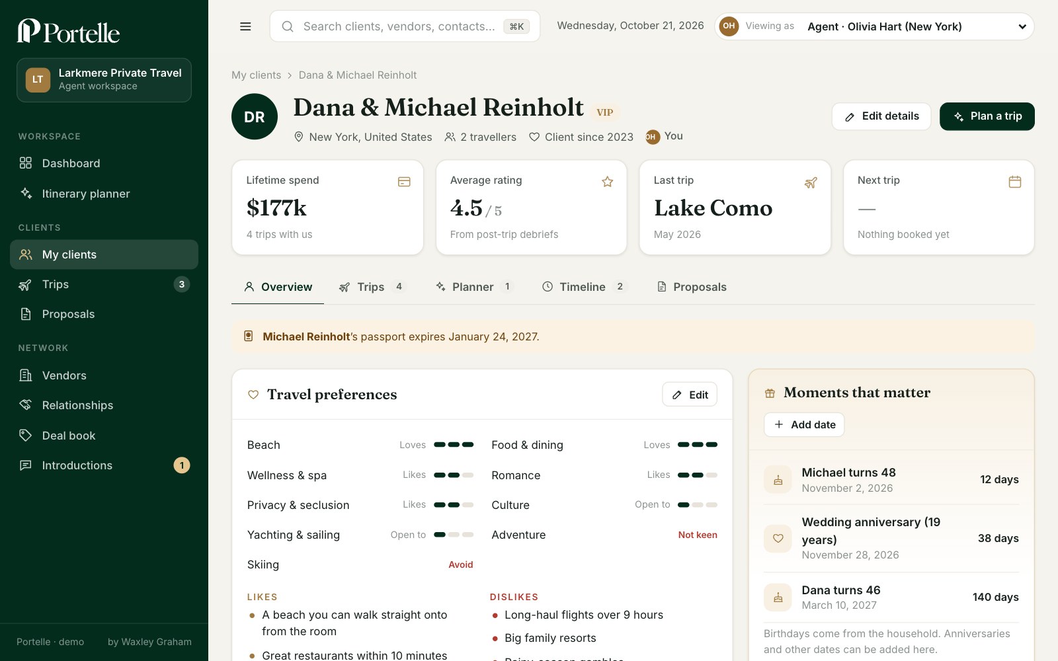Screen dimensions: 1058x661
Task: Select the Overview tab
Action: [x=278, y=287]
